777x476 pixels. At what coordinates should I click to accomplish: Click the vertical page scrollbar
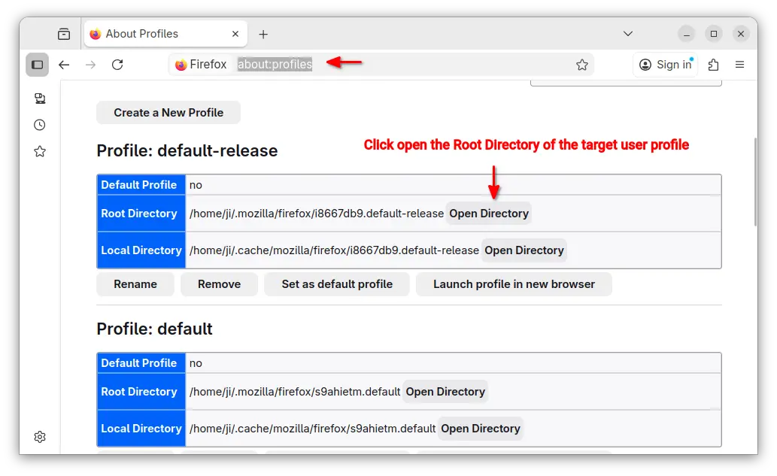pos(754,180)
